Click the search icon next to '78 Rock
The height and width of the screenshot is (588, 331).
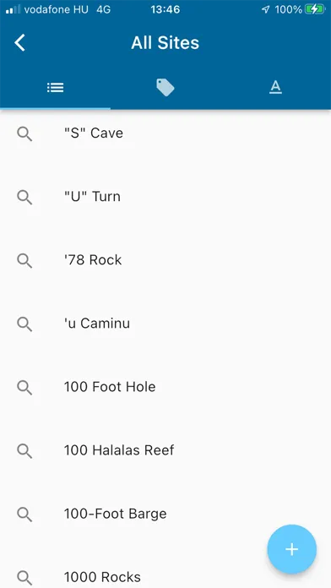(24, 260)
